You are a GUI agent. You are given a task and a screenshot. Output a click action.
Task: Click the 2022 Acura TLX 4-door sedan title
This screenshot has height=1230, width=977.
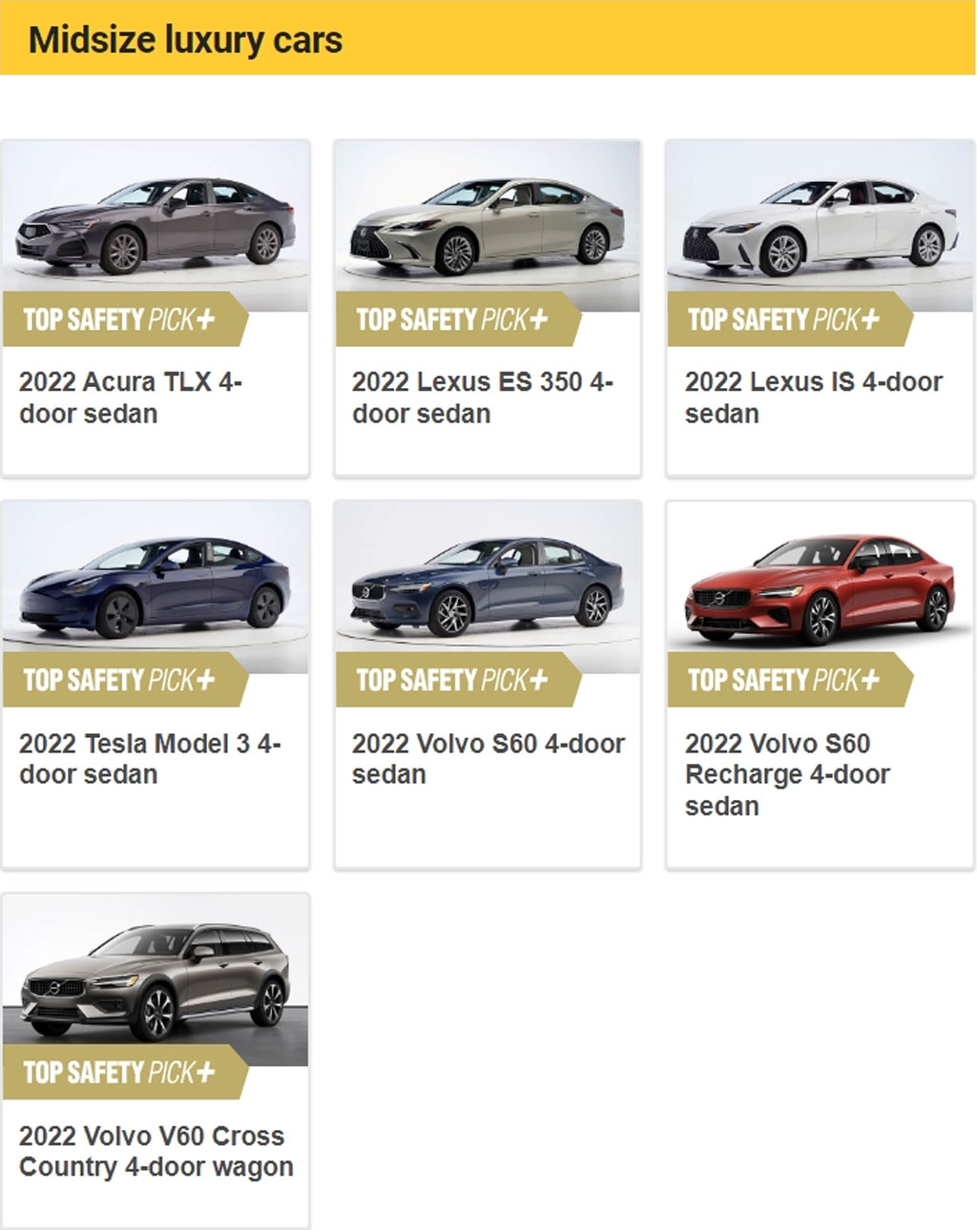click(131, 398)
